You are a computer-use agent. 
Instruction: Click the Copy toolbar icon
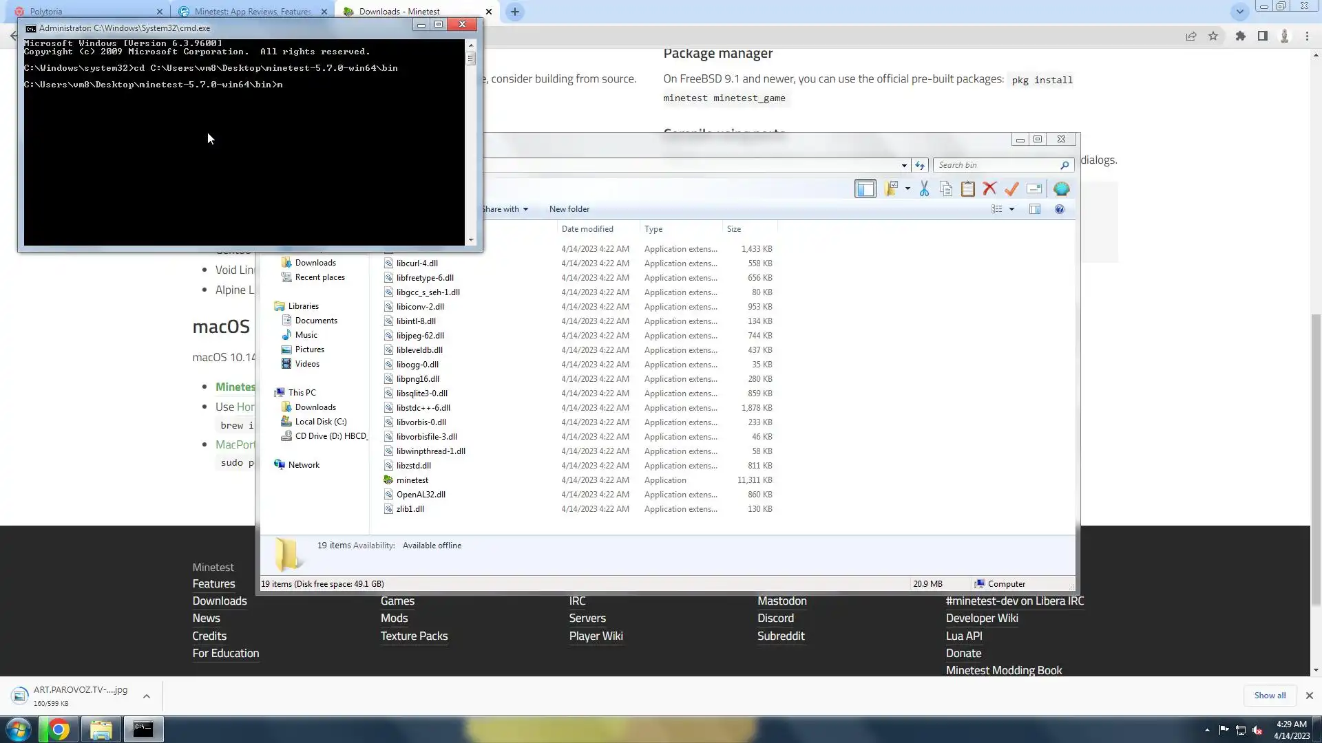pos(946,189)
